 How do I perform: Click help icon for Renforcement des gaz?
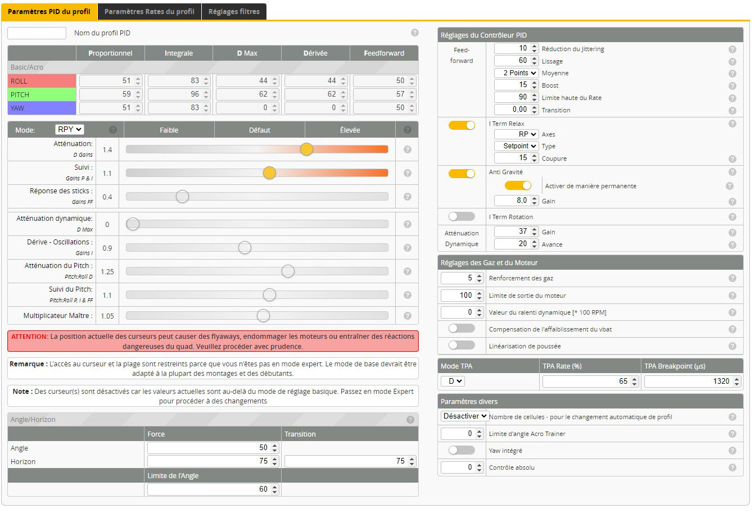(732, 278)
